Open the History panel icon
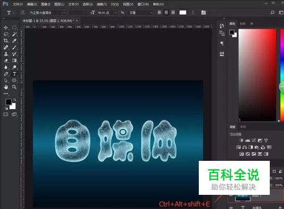The width and height of the screenshot is (284, 209). [x=222, y=26]
